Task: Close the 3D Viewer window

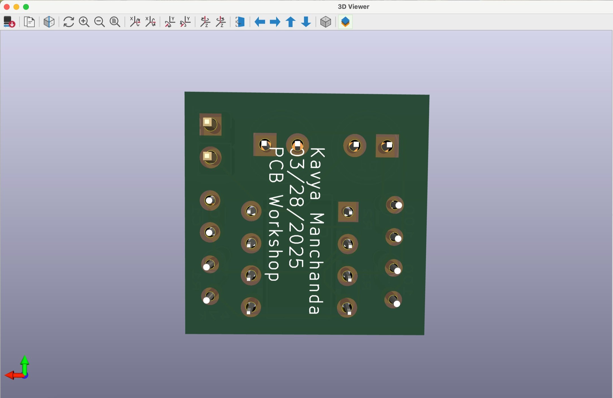Action: (7, 7)
